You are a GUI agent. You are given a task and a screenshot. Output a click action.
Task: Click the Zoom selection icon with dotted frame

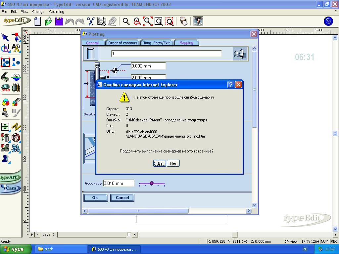(169, 21)
